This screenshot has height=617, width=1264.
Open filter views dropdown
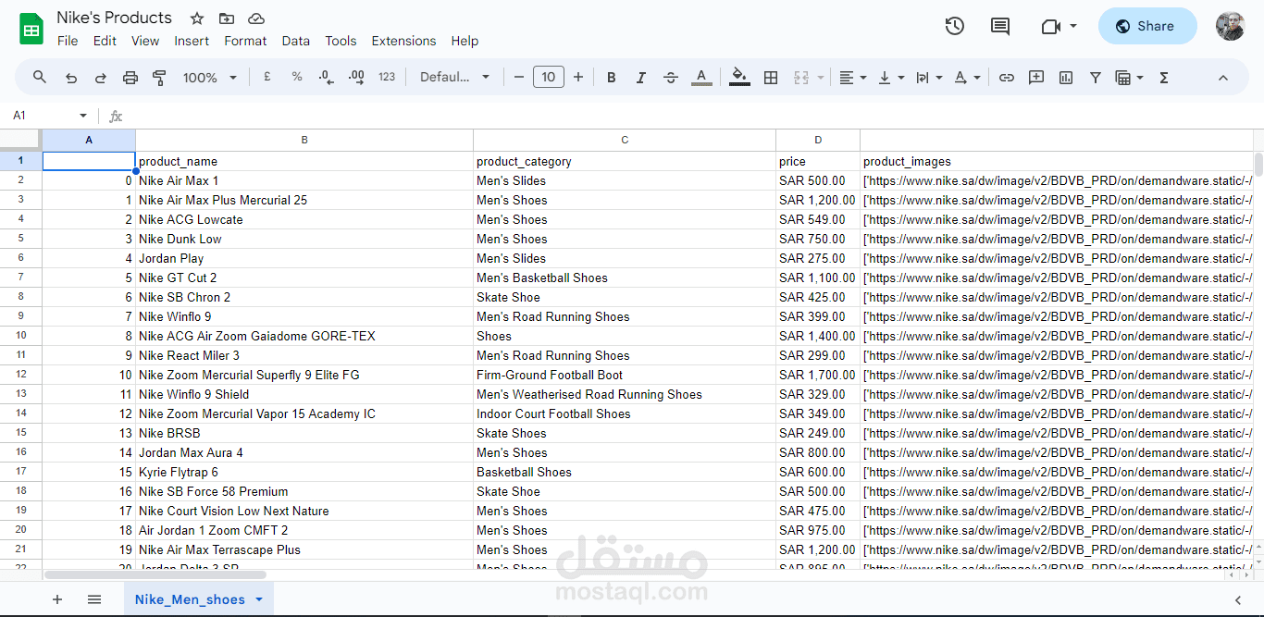1129,78
